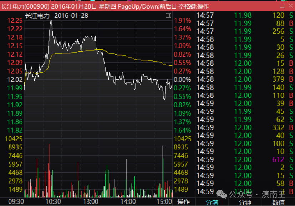295x206 pixels.
Task: Click the window title 长江电力(600900) text
Action: [25, 6]
